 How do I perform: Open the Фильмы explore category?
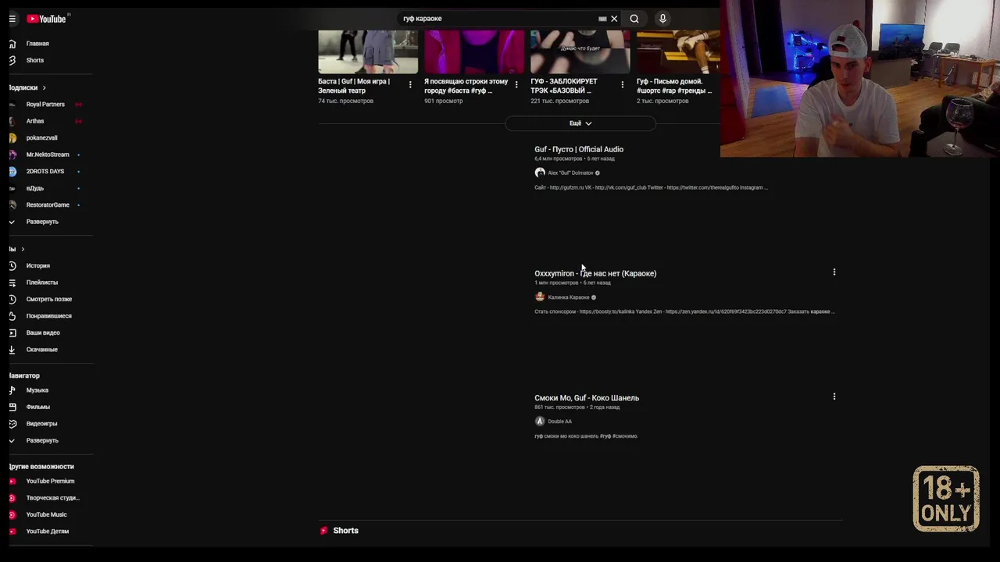point(37,407)
